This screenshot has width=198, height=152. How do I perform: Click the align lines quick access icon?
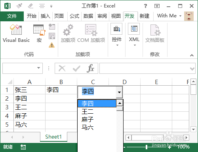point(42,6)
